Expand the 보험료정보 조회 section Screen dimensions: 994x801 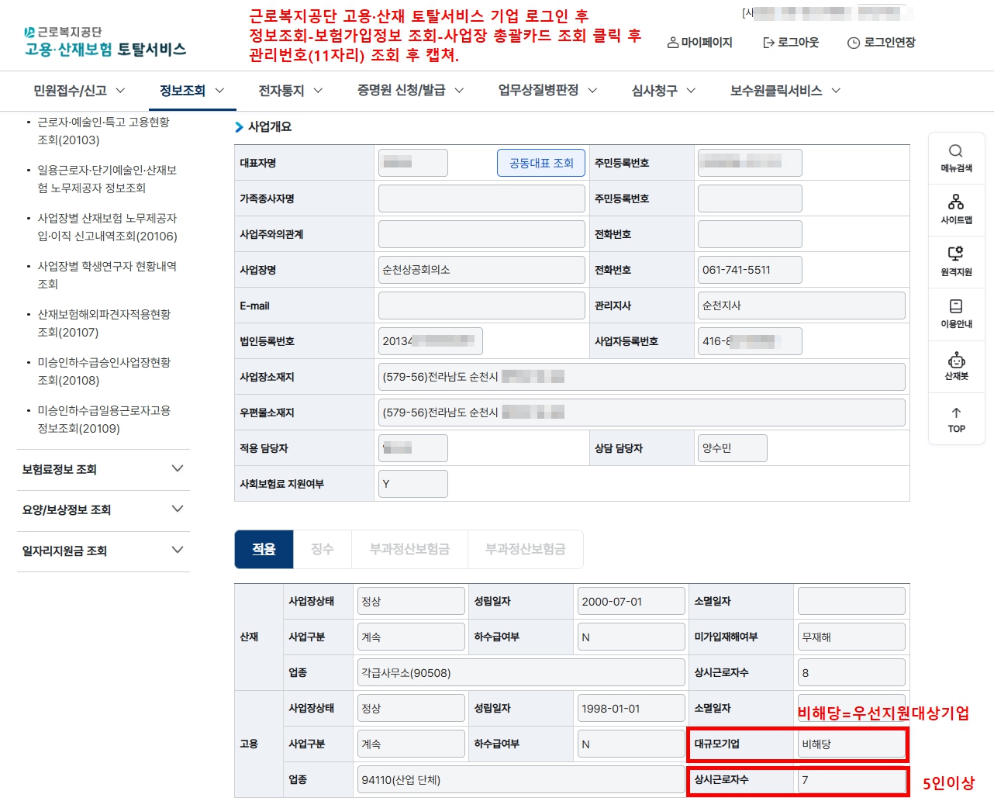point(103,469)
